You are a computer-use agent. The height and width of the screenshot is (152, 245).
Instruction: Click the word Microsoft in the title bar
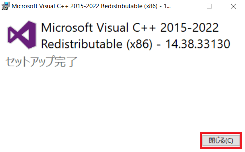coord(25,6)
